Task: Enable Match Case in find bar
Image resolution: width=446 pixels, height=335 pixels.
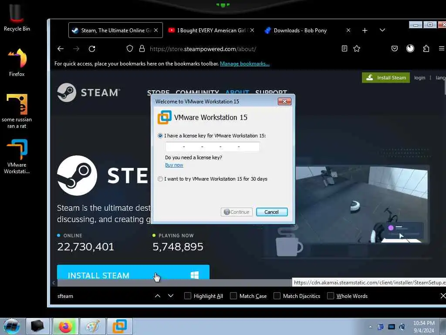Action: [x=233, y=296]
